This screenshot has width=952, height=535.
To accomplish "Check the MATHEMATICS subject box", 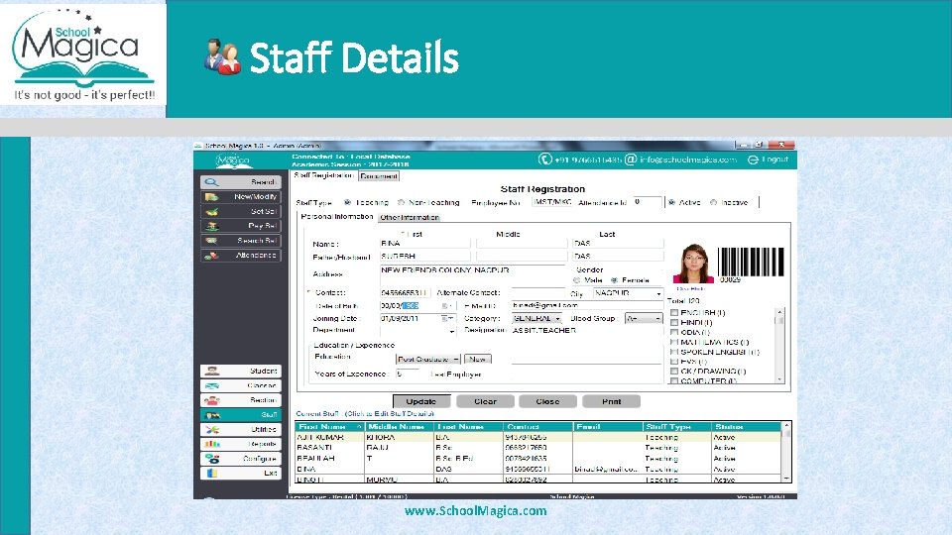I will click(674, 342).
